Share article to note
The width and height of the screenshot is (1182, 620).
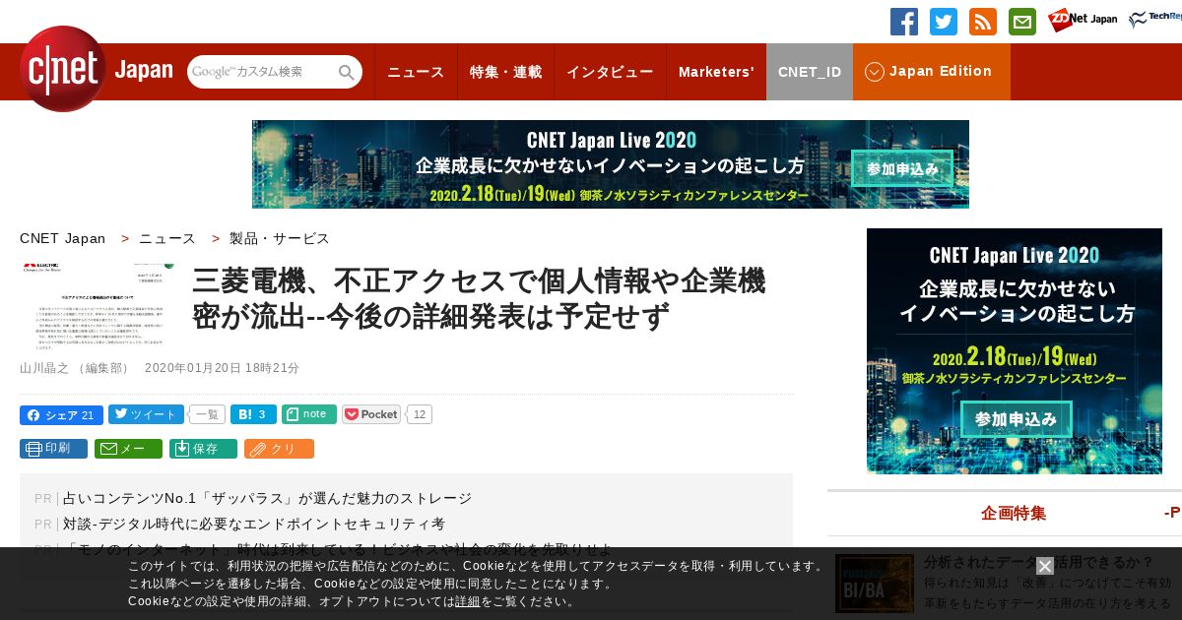pos(309,414)
